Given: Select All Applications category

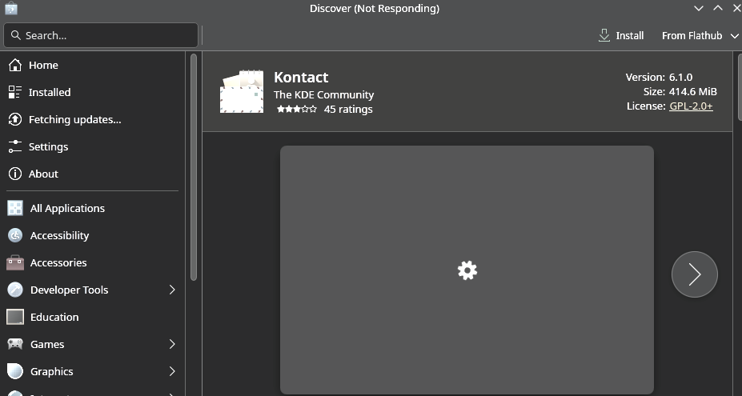Looking at the screenshot, I should click(x=93, y=208).
